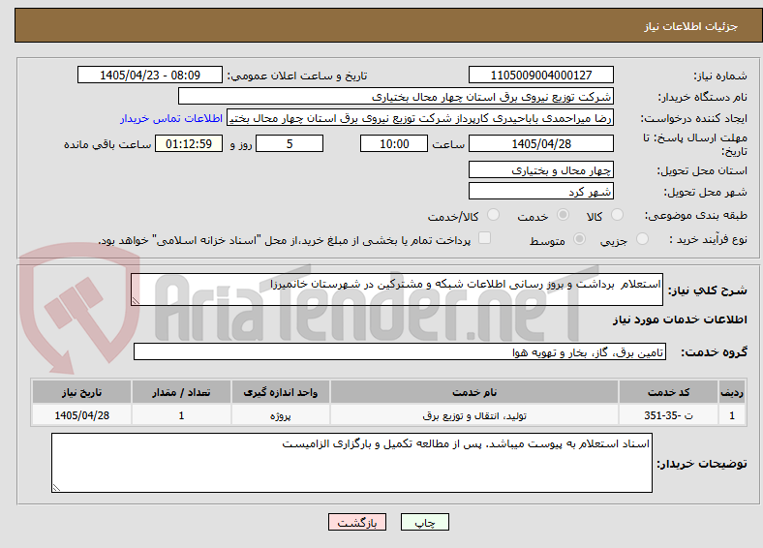
Task: Click the چاپ (Print) button
Action: point(424,522)
